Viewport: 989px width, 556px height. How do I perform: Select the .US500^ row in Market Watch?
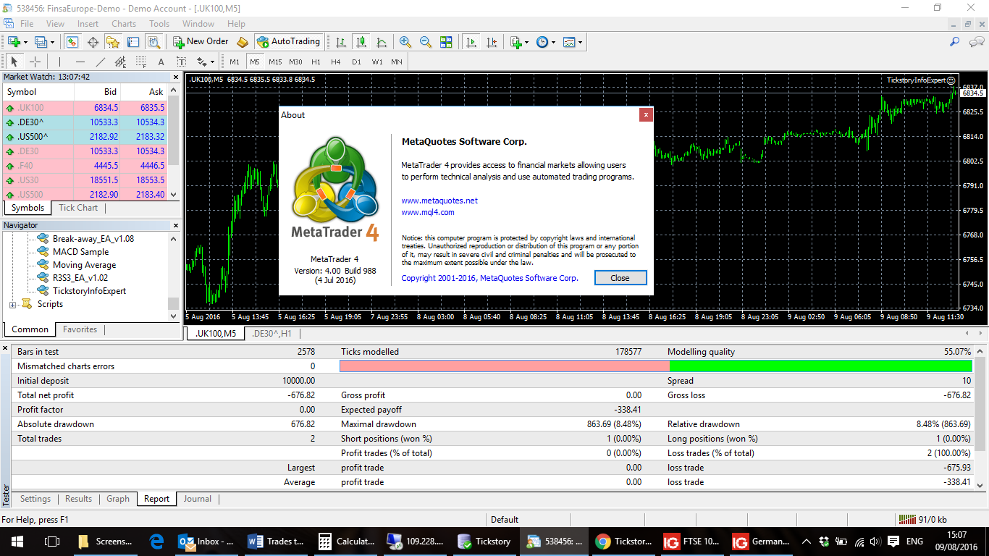tap(85, 137)
